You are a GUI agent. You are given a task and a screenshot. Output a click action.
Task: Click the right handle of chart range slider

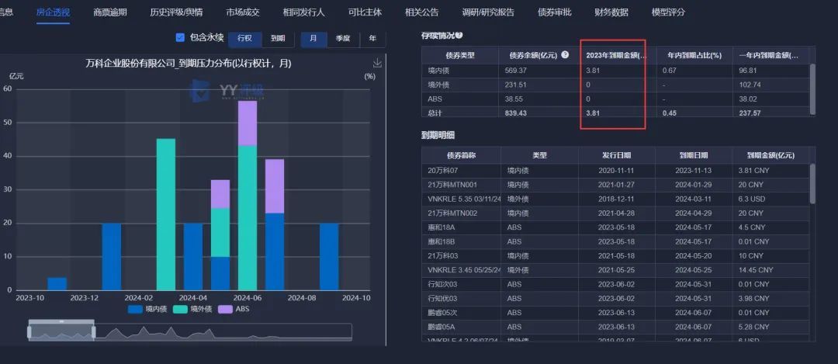(94, 332)
